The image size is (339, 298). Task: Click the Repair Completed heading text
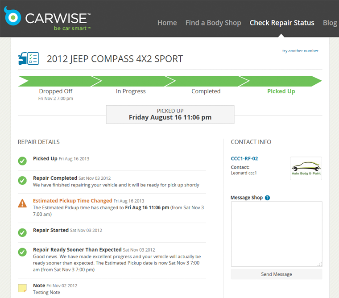click(x=55, y=178)
